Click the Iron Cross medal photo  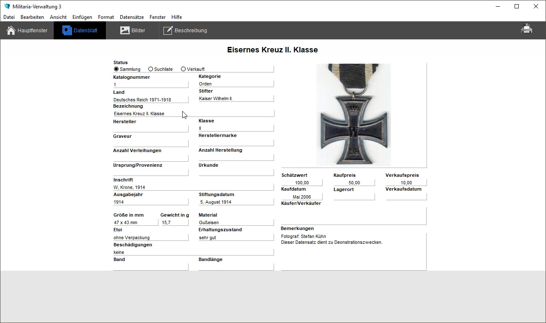tap(353, 115)
